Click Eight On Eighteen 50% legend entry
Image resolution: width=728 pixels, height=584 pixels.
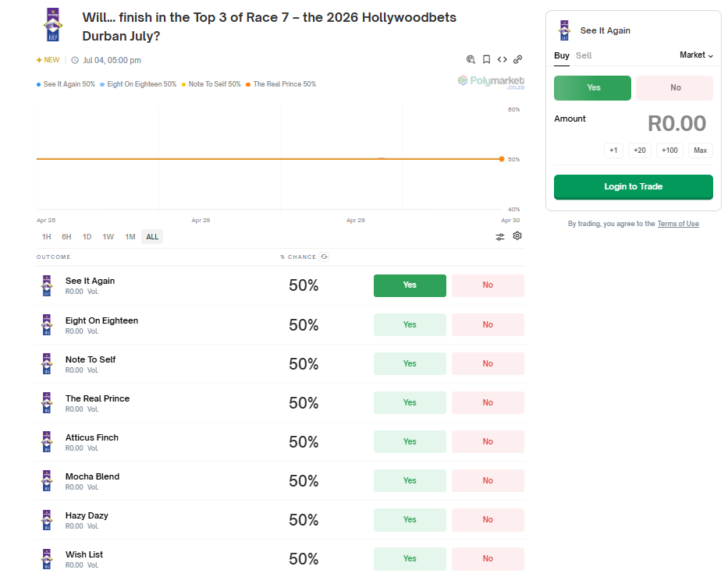click(x=138, y=84)
